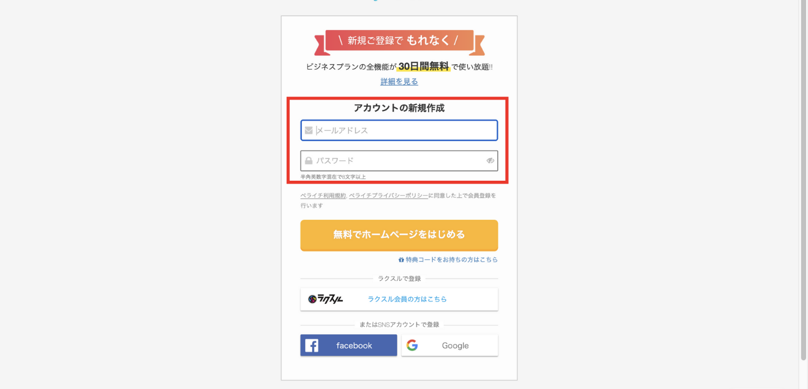Focus the パスワード input field
This screenshot has height=389, width=808.
(x=399, y=161)
